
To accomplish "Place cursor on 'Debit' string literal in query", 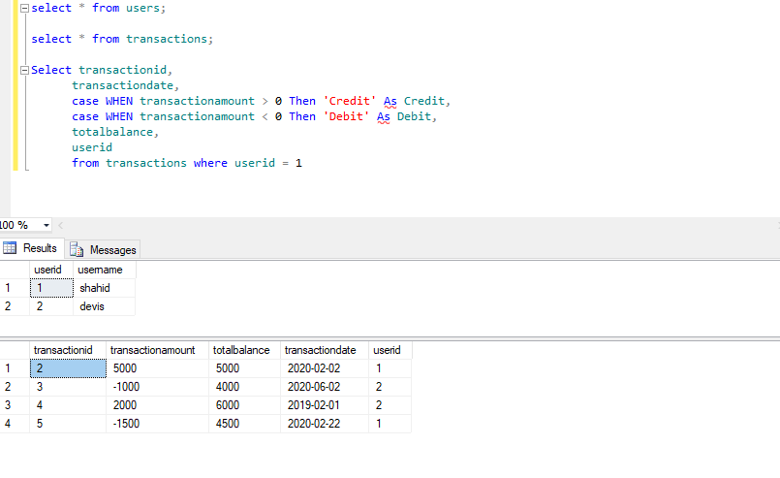I will 346,116.
